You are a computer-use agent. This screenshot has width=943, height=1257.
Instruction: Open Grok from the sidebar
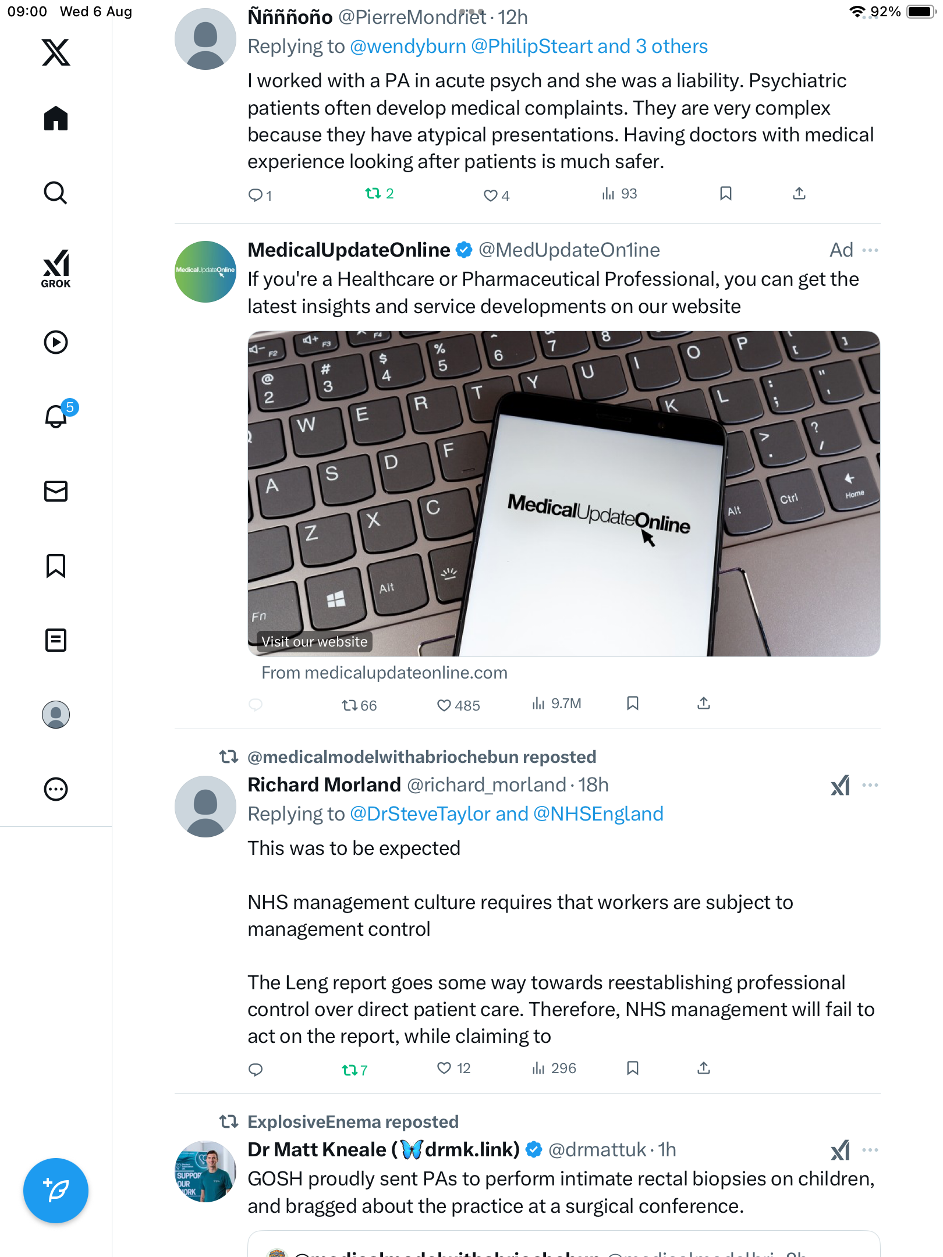coord(56,268)
